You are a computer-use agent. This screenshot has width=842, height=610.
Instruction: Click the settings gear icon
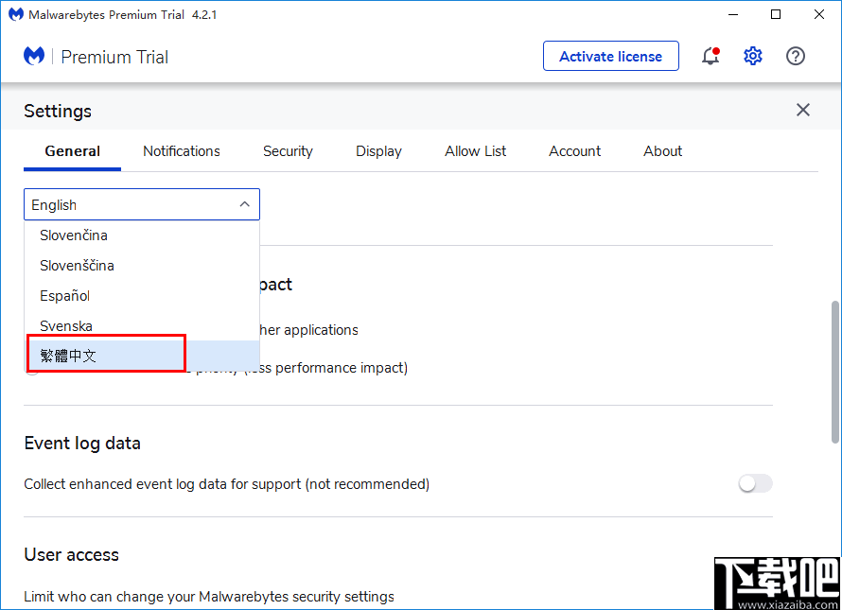click(x=753, y=56)
